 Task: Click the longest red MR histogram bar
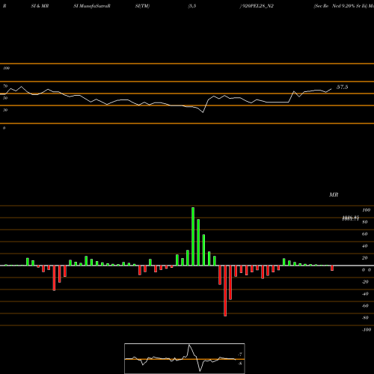(x=225, y=291)
